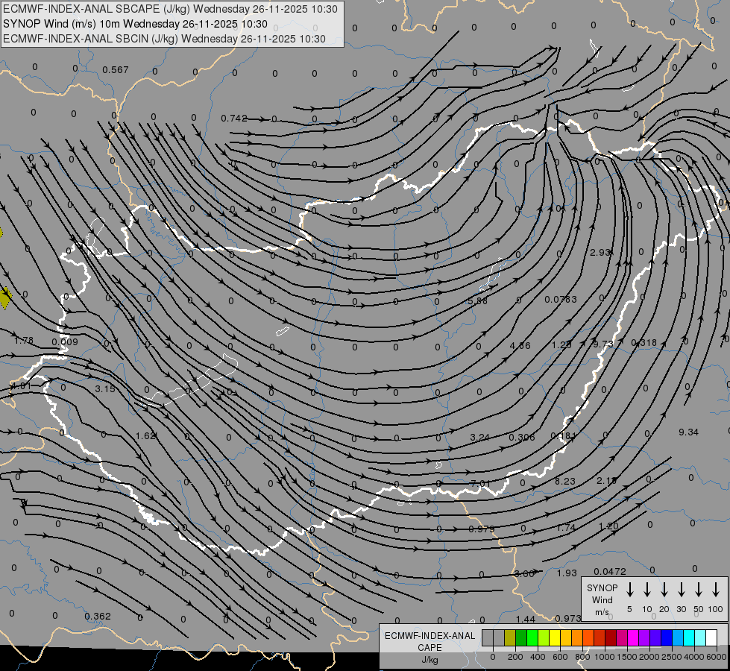Image resolution: width=730 pixels, height=671 pixels.
Task: Click the SBCIN title line at top
Action: click(164, 39)
